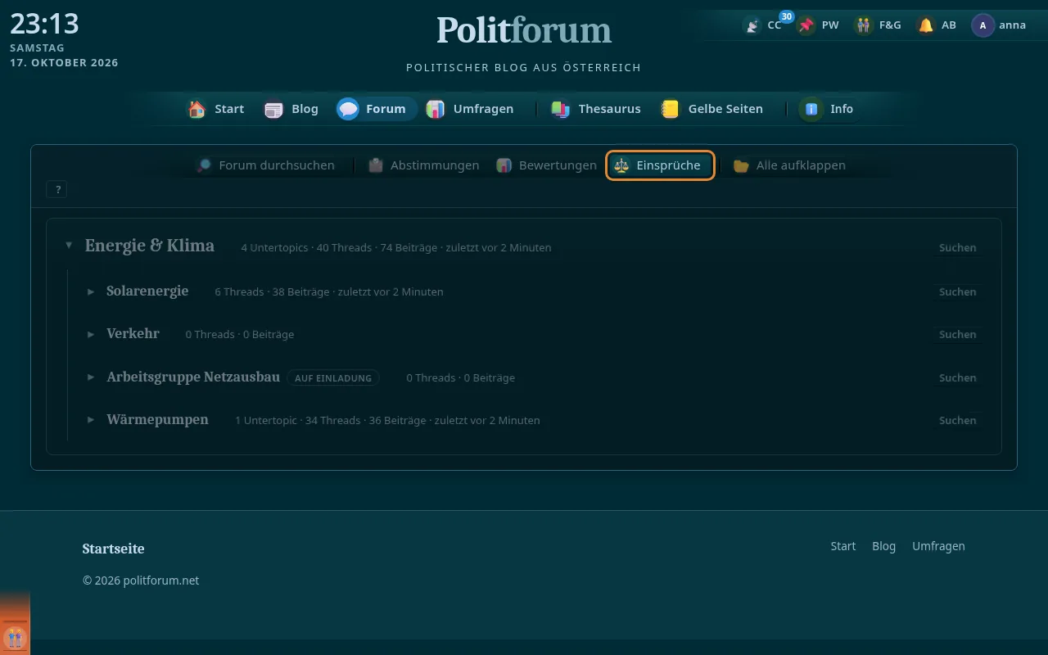Click Suchen in the Wärmepumpen row
The height and width of the screenshot is (655, 1048).
(x=957, y=420)
